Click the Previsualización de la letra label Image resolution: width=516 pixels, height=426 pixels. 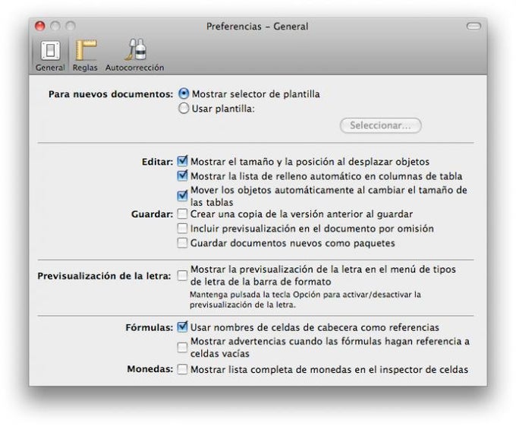(104, 276)
